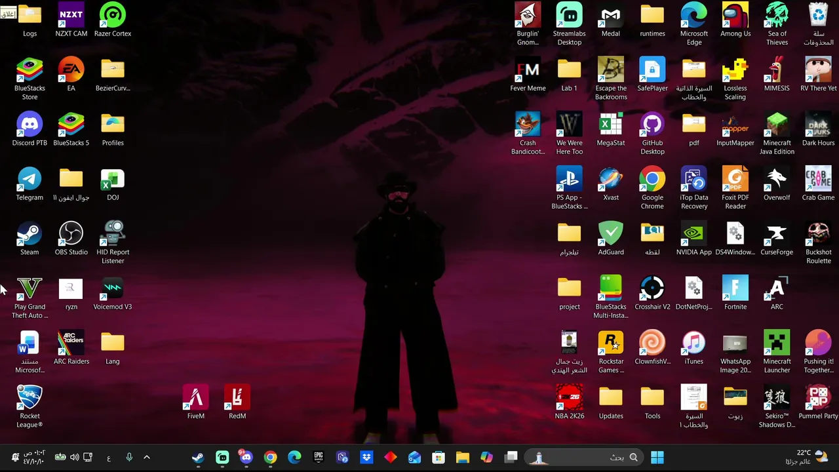Select the Pummel Party icon
The image size is (839, 472).
point(819,403)
